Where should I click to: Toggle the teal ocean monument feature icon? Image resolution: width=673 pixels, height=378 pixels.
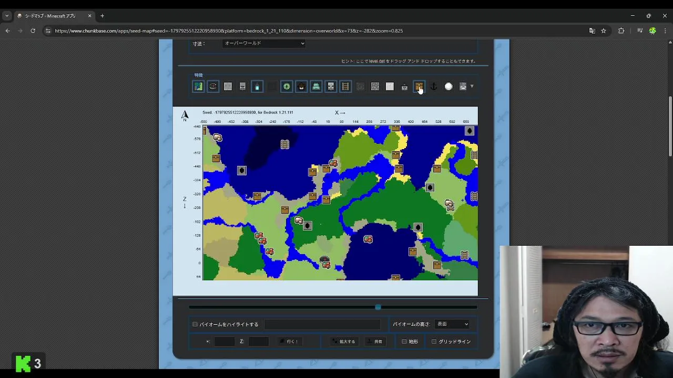tap(316, 87)
